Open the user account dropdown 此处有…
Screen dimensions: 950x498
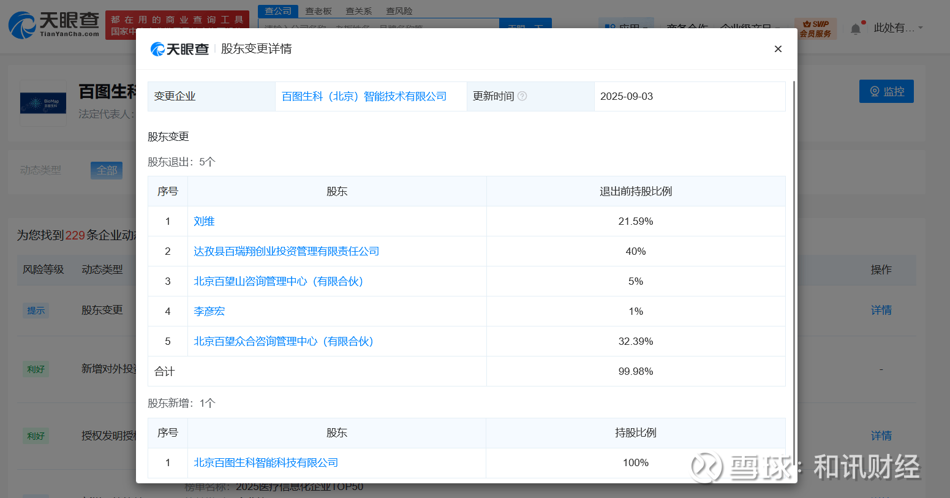[x=897, y=28]
